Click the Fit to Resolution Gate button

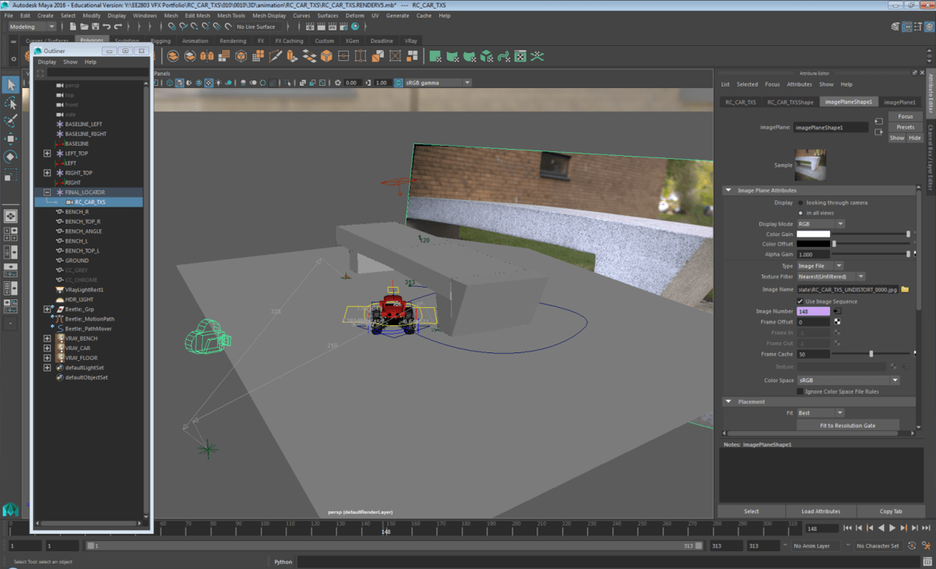847,426
